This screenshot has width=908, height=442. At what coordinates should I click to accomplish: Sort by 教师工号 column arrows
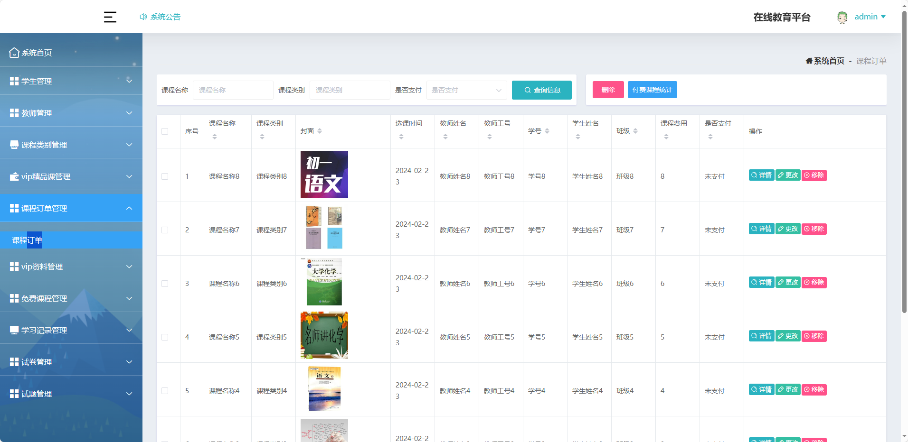(490, 137)
